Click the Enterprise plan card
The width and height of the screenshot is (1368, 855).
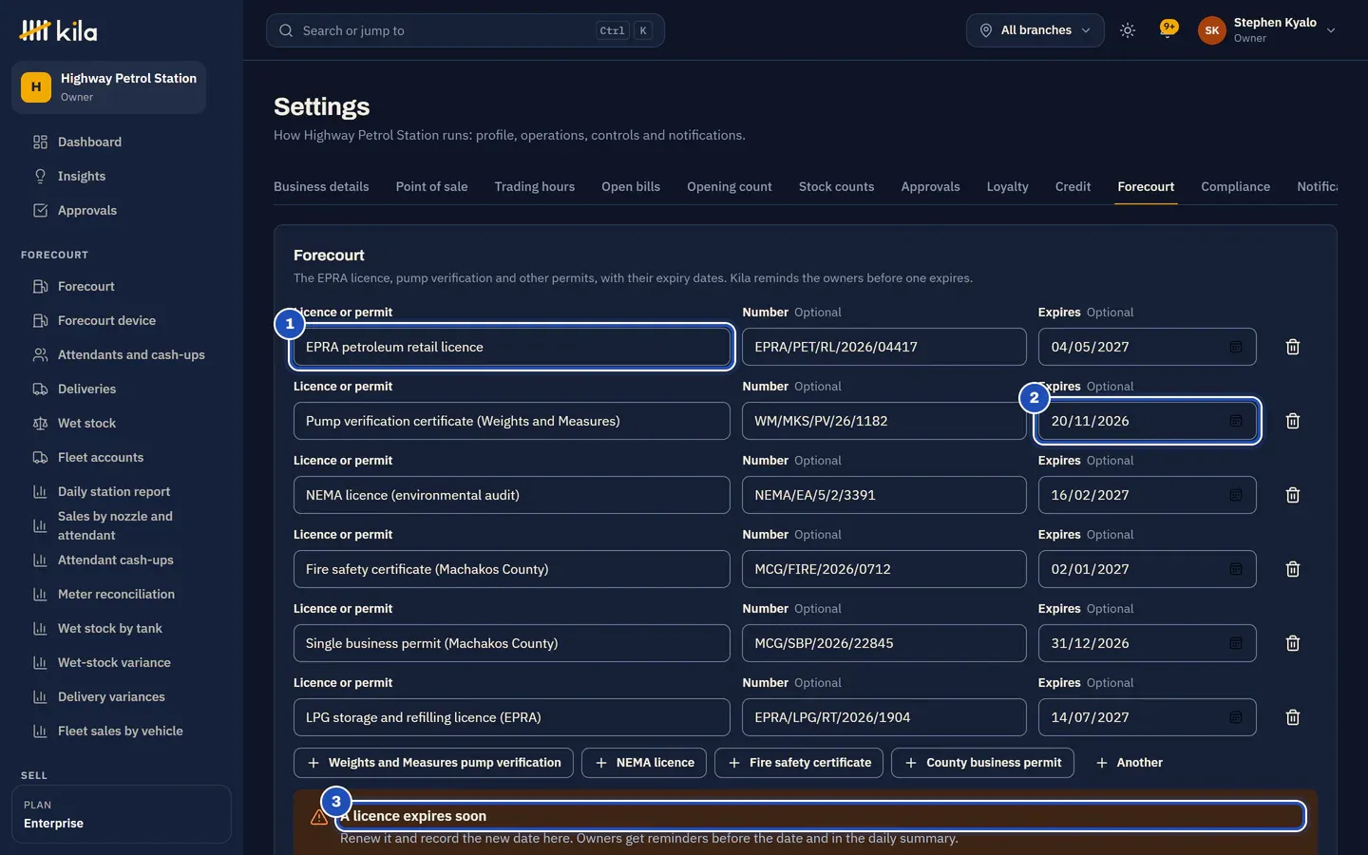pos(122,814)
